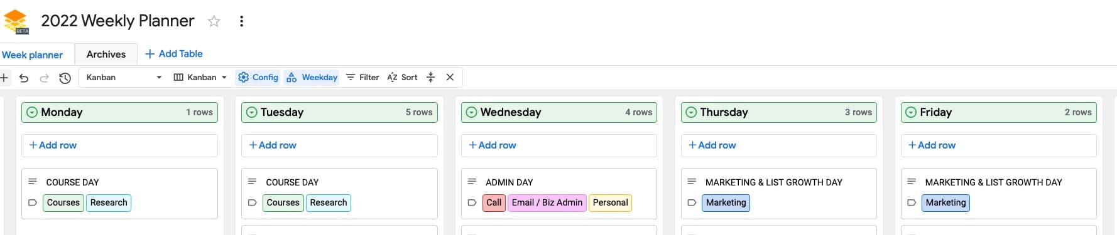Click the redo arrow icon
Image resolution: width=1117 pixels, height=235 pixels.
pos(44,78)
